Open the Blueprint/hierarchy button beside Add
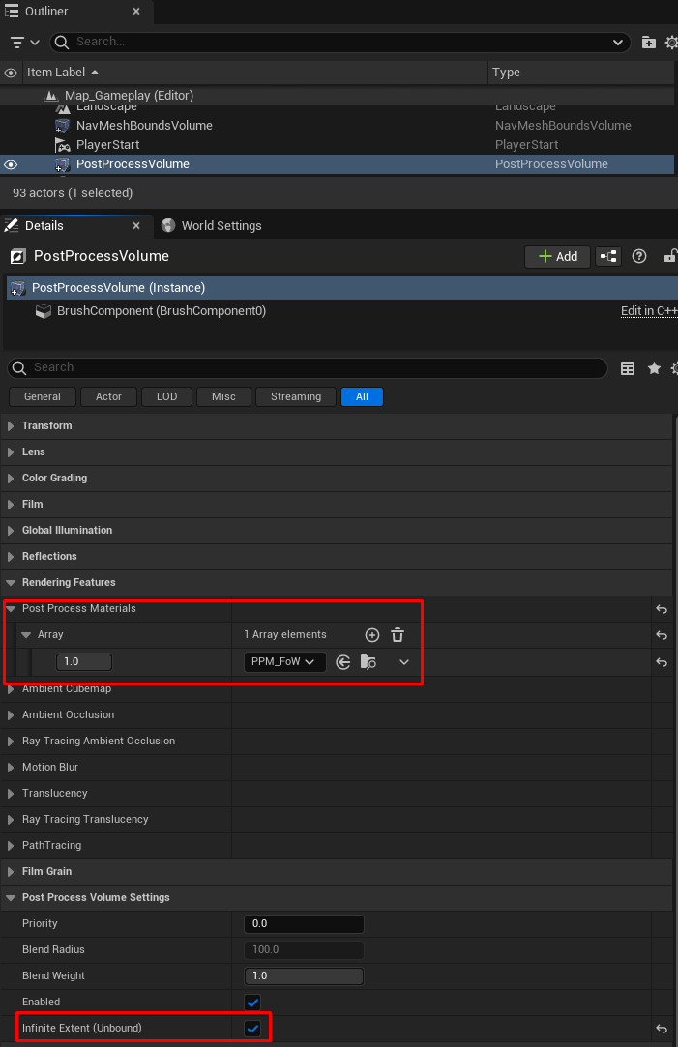 click(608, 256)
